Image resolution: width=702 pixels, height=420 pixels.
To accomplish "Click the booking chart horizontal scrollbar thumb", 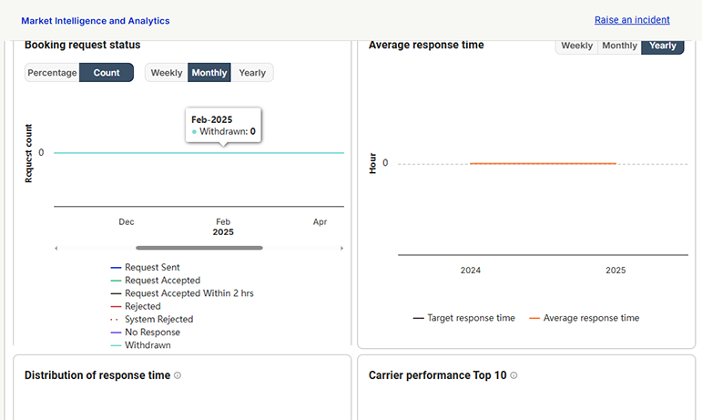I will (199, 248).
